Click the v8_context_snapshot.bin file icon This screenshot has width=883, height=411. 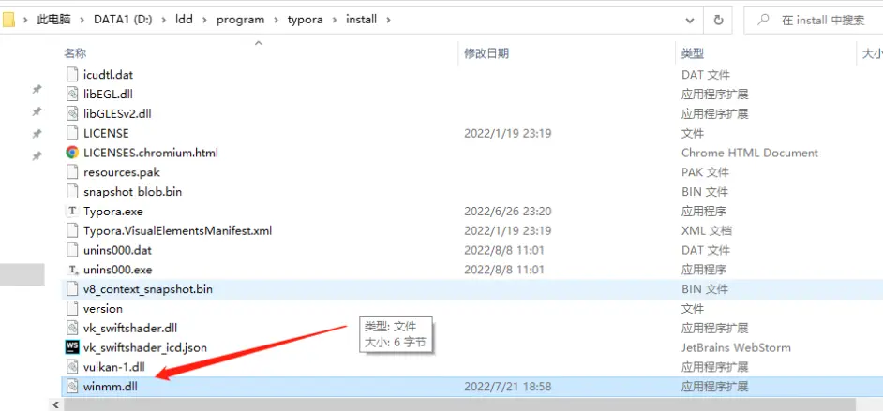coord(71,289)
